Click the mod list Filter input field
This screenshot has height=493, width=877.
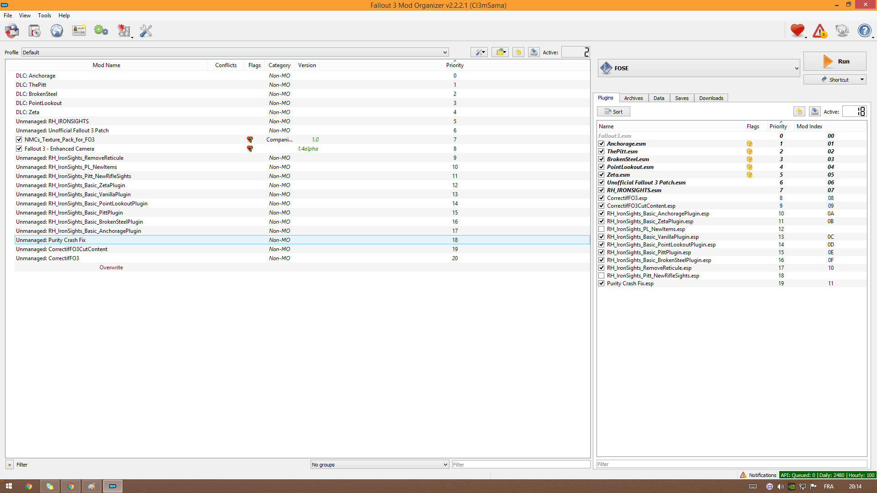521,465
